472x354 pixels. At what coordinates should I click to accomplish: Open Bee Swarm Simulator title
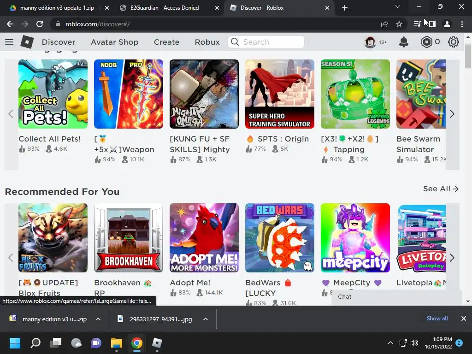[419, 144]
